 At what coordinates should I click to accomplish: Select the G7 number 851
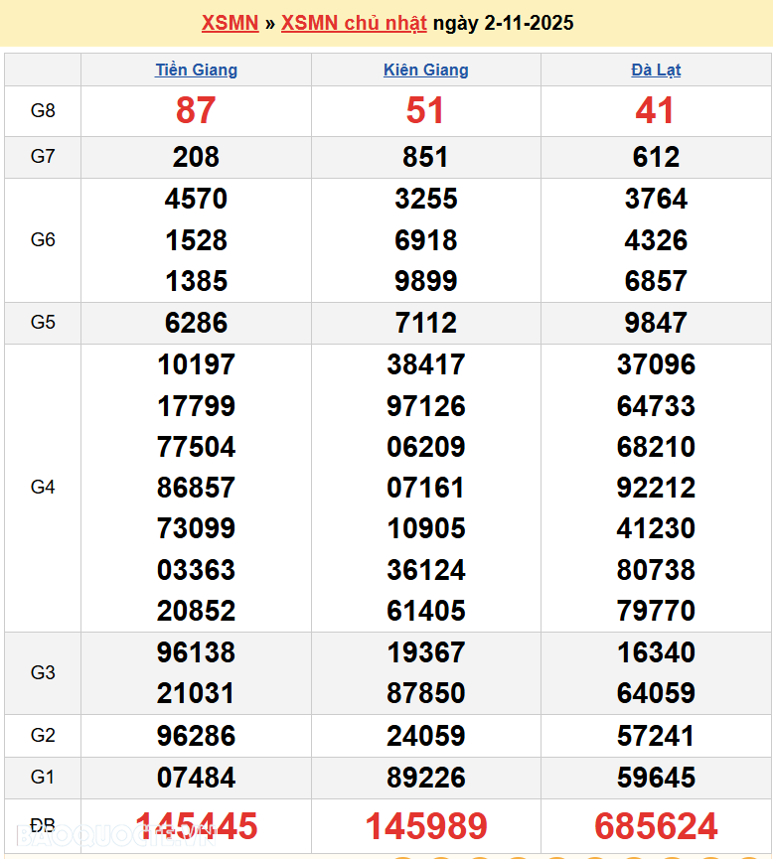tap(425, 157)
